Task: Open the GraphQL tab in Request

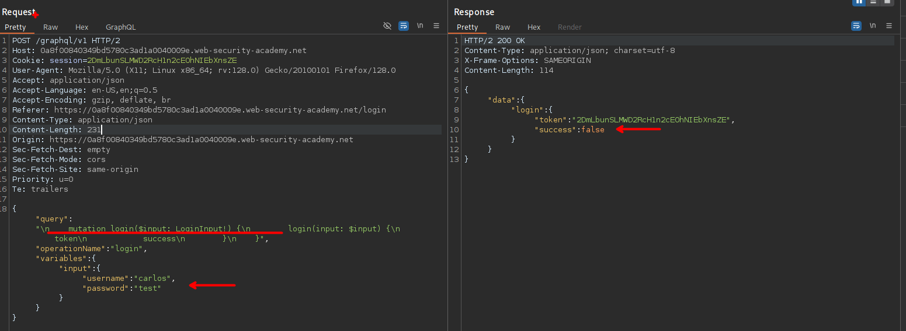Action: pos(120,27)
